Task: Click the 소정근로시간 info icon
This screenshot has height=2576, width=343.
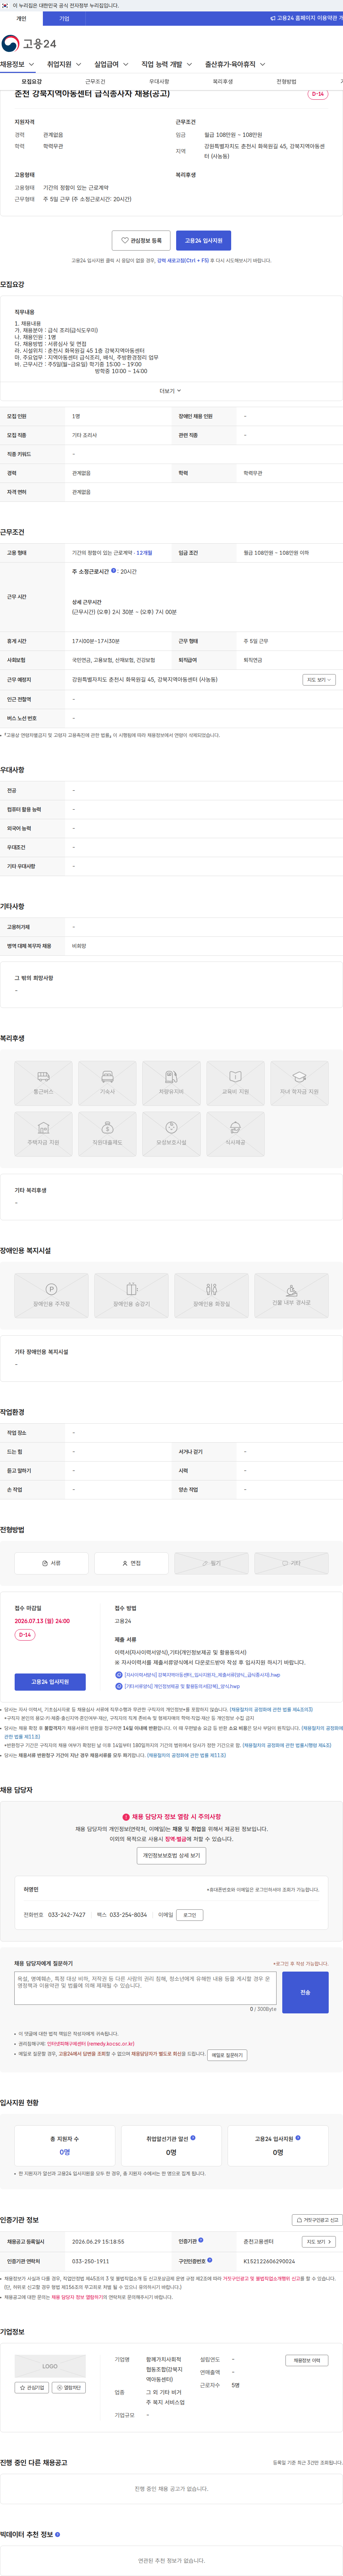Action: pos(114,571)
